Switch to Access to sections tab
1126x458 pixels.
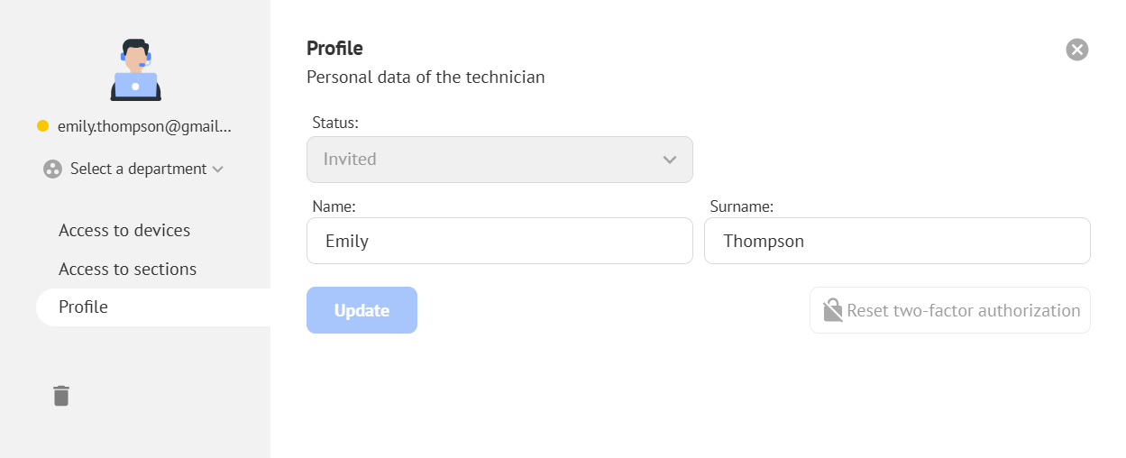[x=127, y=269]
